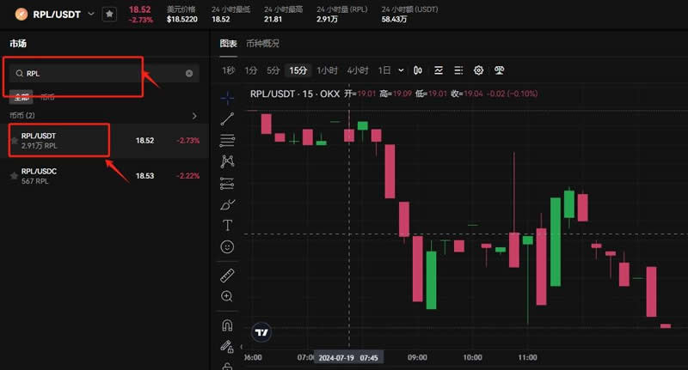
Task: Set timeframe to 1小时
Action: (328, 70)
